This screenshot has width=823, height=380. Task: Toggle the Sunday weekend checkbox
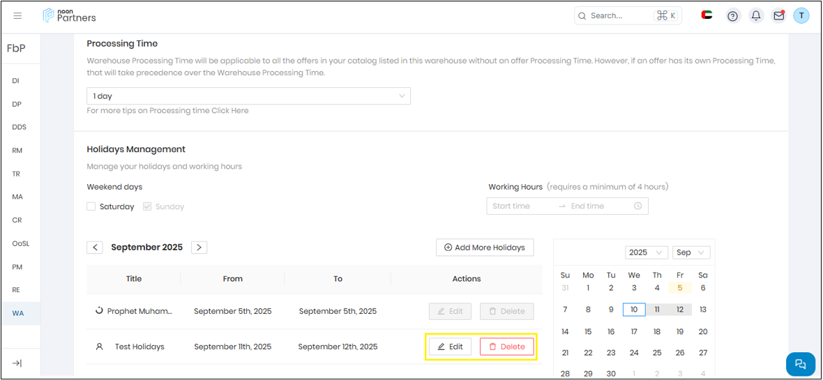tap(147, 206)
